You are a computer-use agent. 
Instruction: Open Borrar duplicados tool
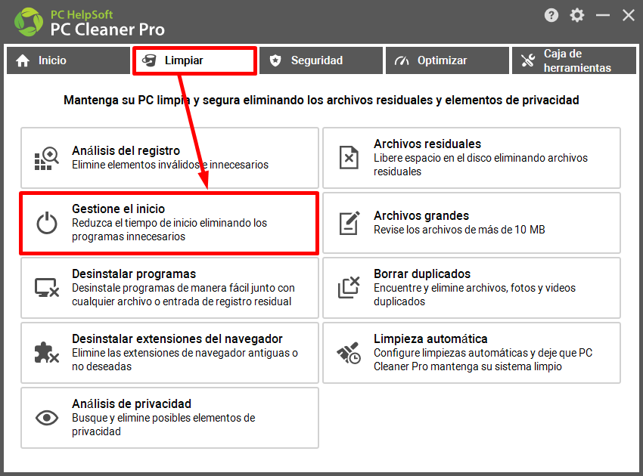(x=471, y=288)
